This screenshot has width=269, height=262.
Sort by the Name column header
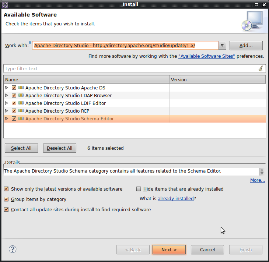click(x=86, y=79)
